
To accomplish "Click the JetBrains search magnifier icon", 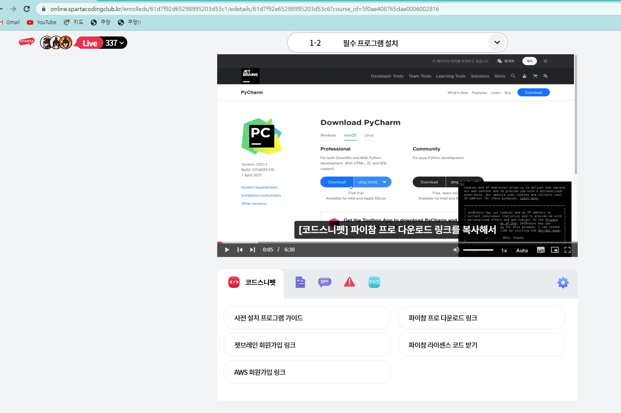I will pos(513,76).
